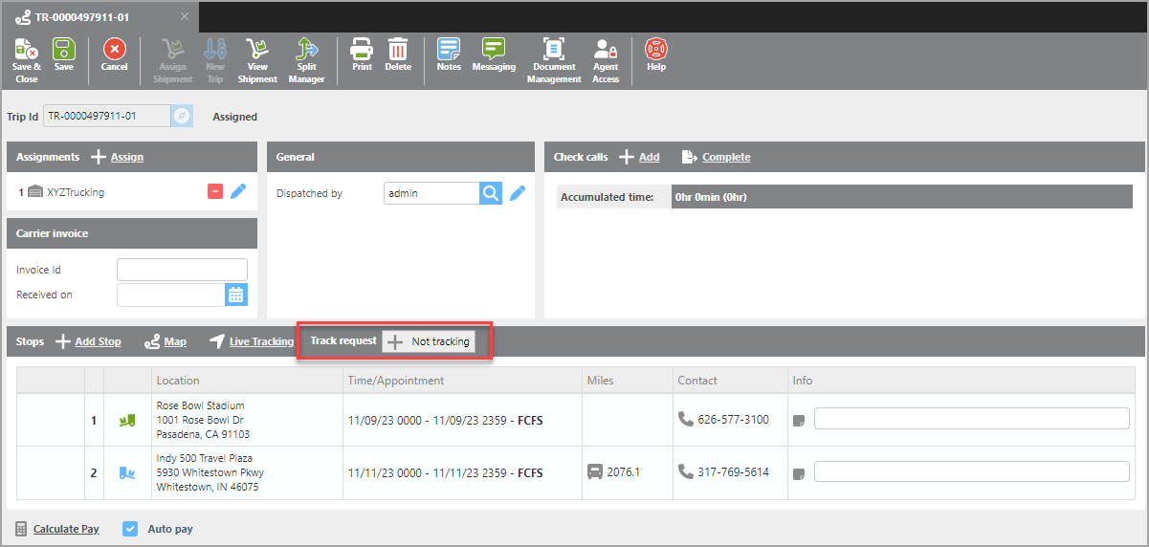Toggle the Auto pay checkbox

click(131, 529)
